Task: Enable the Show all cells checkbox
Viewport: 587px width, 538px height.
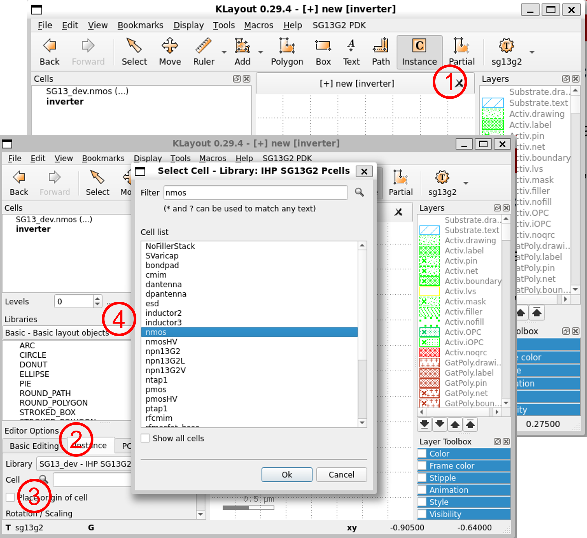Action: tap(145, 438)
